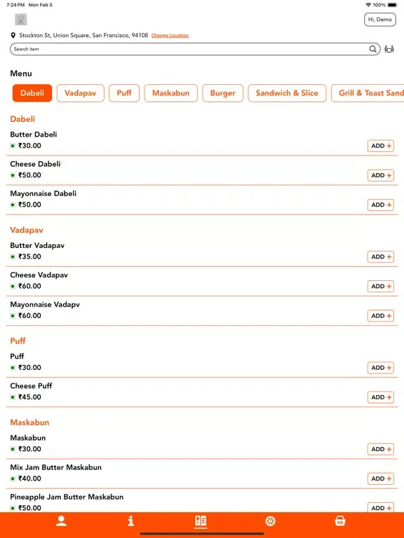Viewport: 404px width, 538px height.
Task: Open the profile tab icon
Action: click(x=61, y=521)
